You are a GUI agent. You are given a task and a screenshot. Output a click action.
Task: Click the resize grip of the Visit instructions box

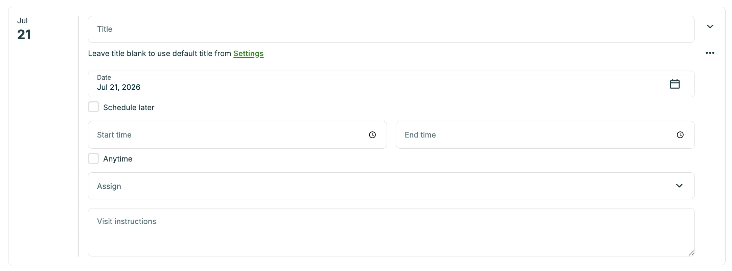(x=691, y=253)
